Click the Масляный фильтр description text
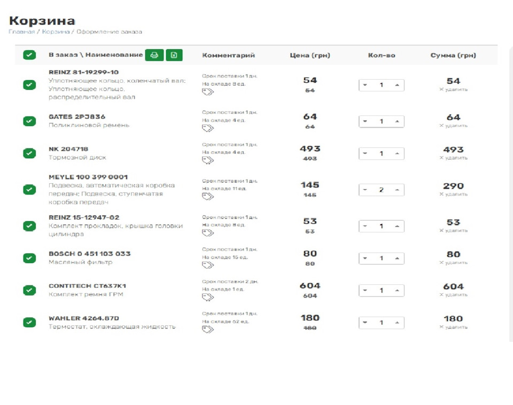Screen dimensions: 513x405 pyautogui.click(x=81, y=262)
